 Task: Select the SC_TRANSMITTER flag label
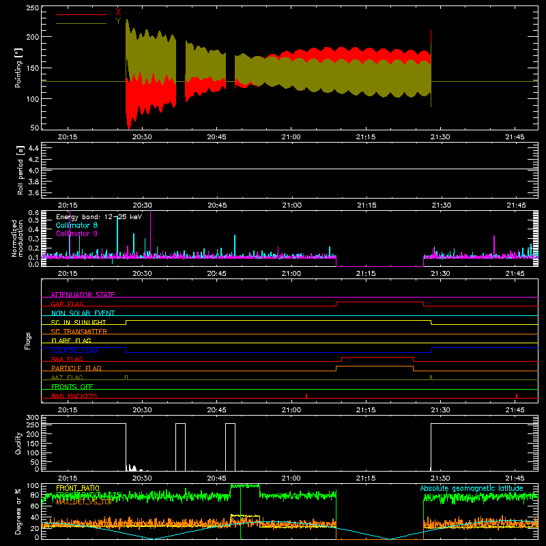click(x=79, y=332)
